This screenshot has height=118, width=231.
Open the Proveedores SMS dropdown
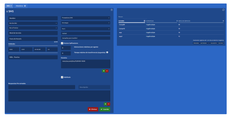click(x=85, y=18)
